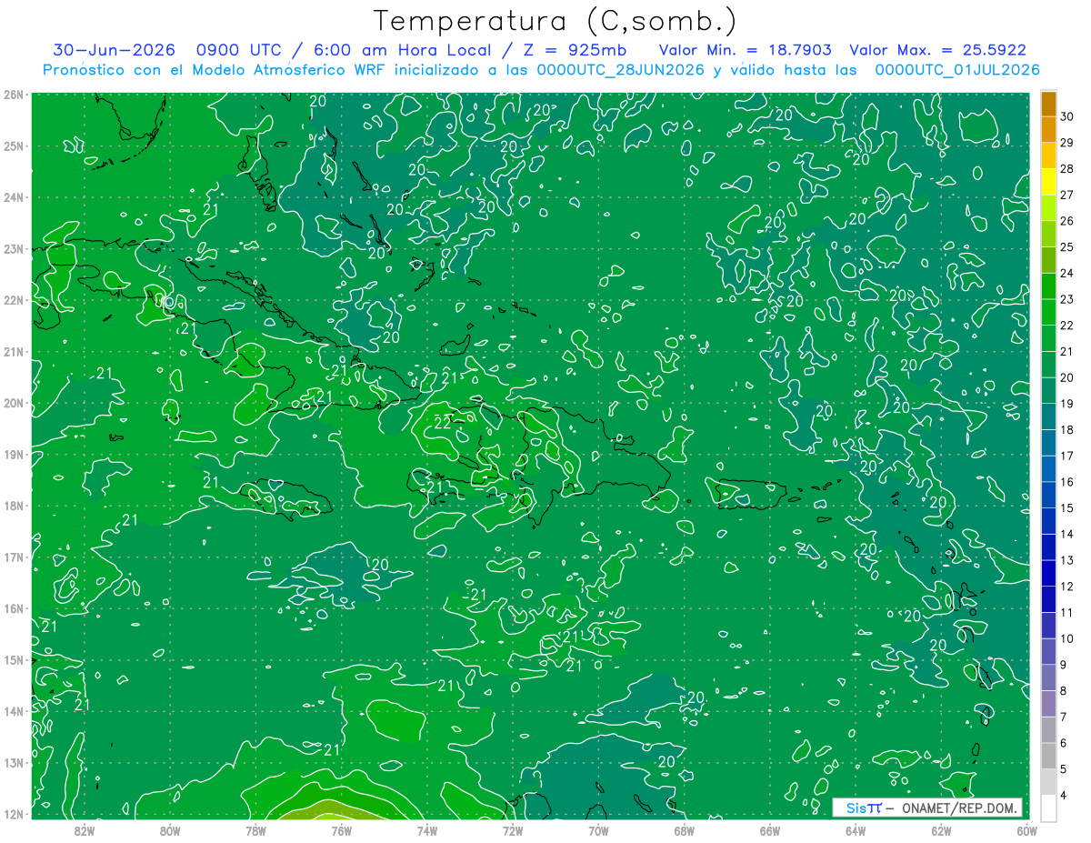Click the '70W' longitude label
Viewport: 1091px width, 843px height.
pyautogui.click(x=598, y=830)
